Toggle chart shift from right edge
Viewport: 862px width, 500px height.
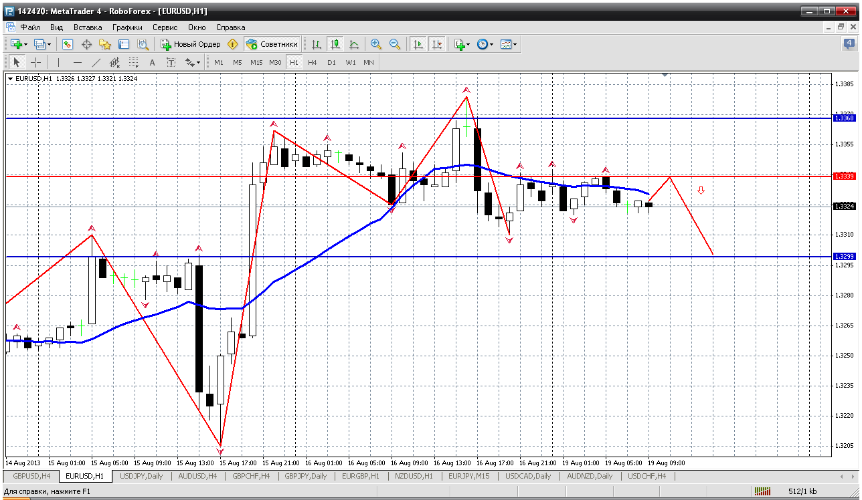[x=436, y=44]
